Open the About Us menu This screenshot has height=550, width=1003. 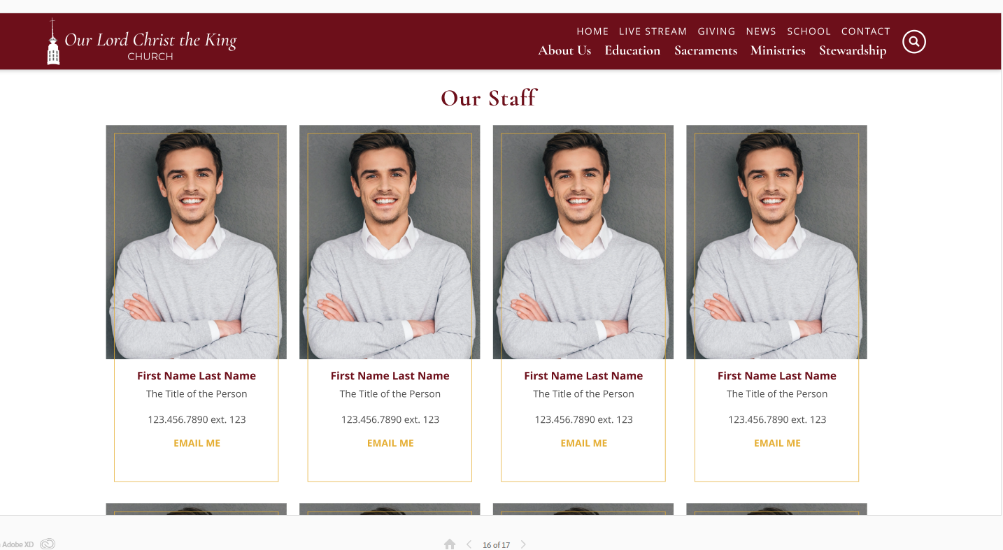tap(564, 50)
